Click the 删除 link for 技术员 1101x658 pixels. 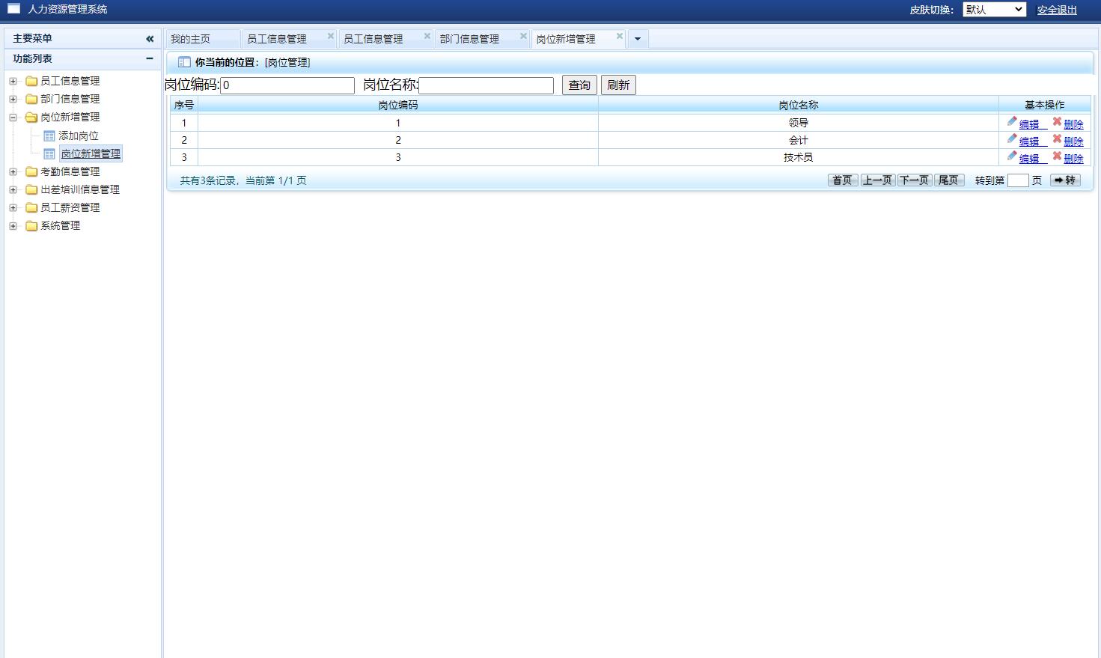pos(1073,159)
